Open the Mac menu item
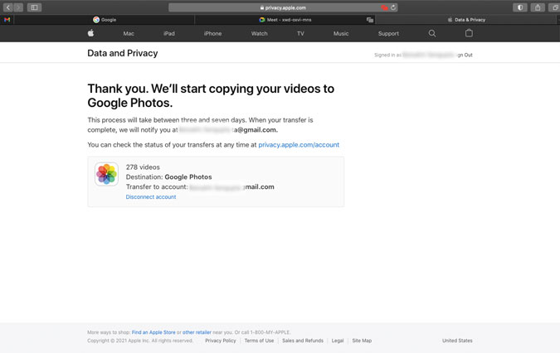The height and width of the screenshot is (353, 560). [129, 33]
